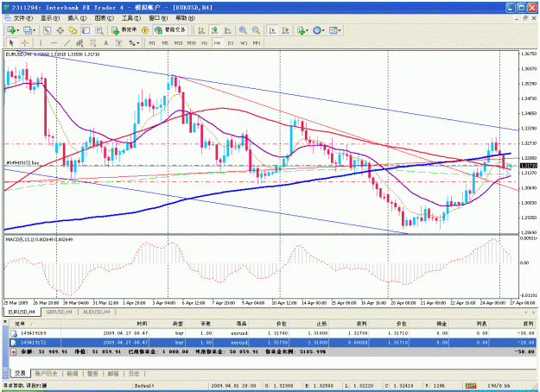Click the Default profile in status bar
540x392 pixels.
click(x=143, y=386)
